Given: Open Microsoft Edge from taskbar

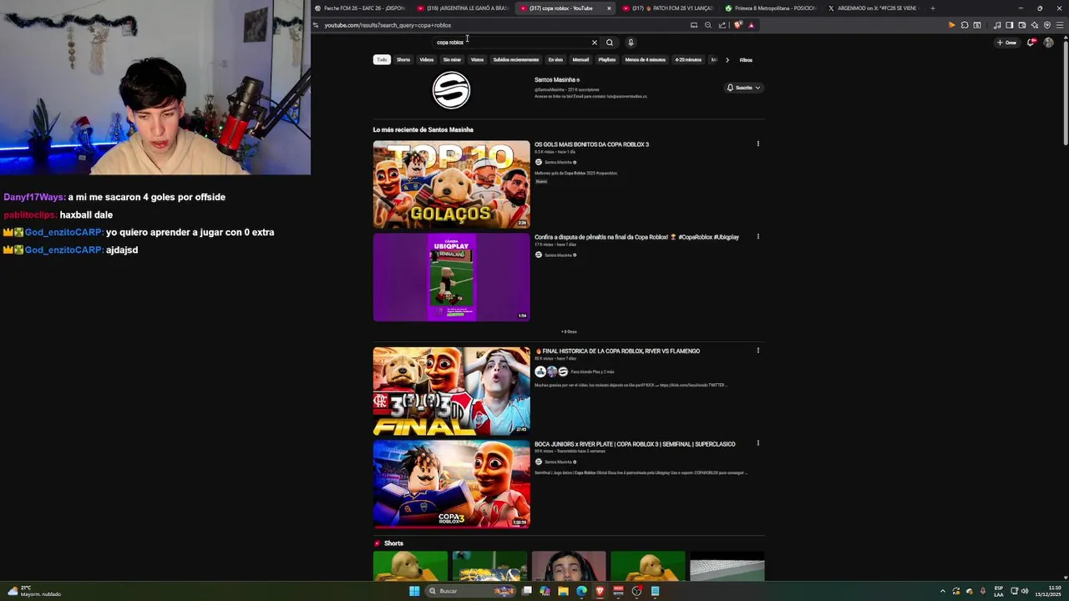Looking at the screenshot, I should (x=582, y=591).
